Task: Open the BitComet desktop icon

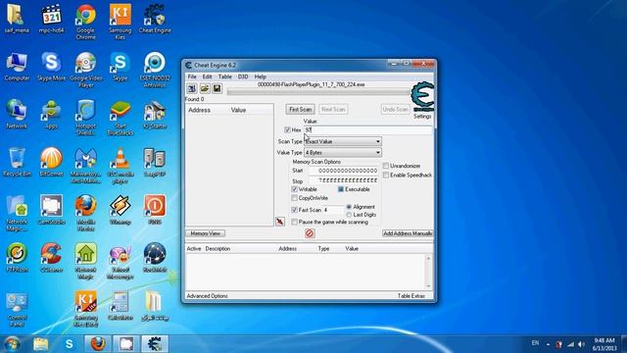Action: pyautogui.click(x=51, y=162)
